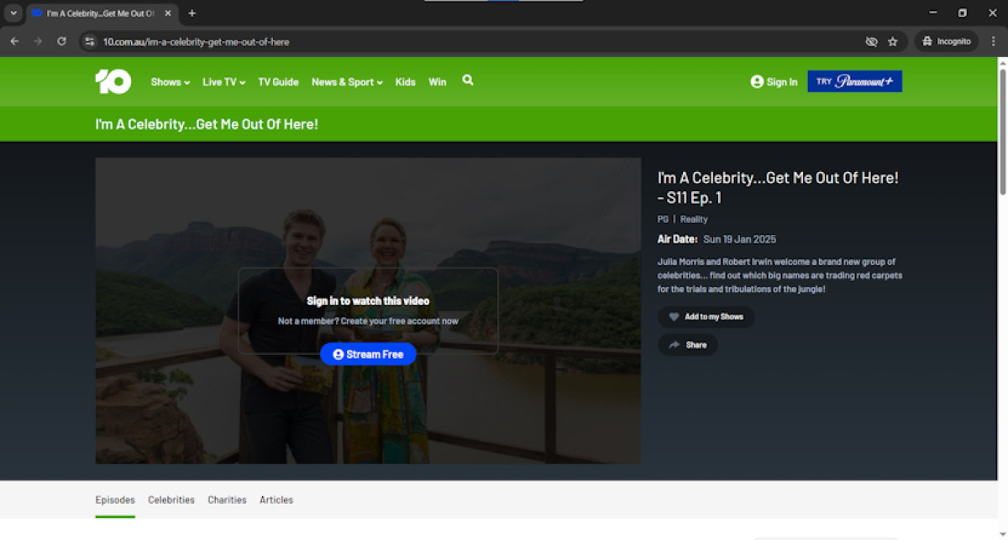1008x540 pixels.
Task: Open a new browser tab
Action: point(192,13)
